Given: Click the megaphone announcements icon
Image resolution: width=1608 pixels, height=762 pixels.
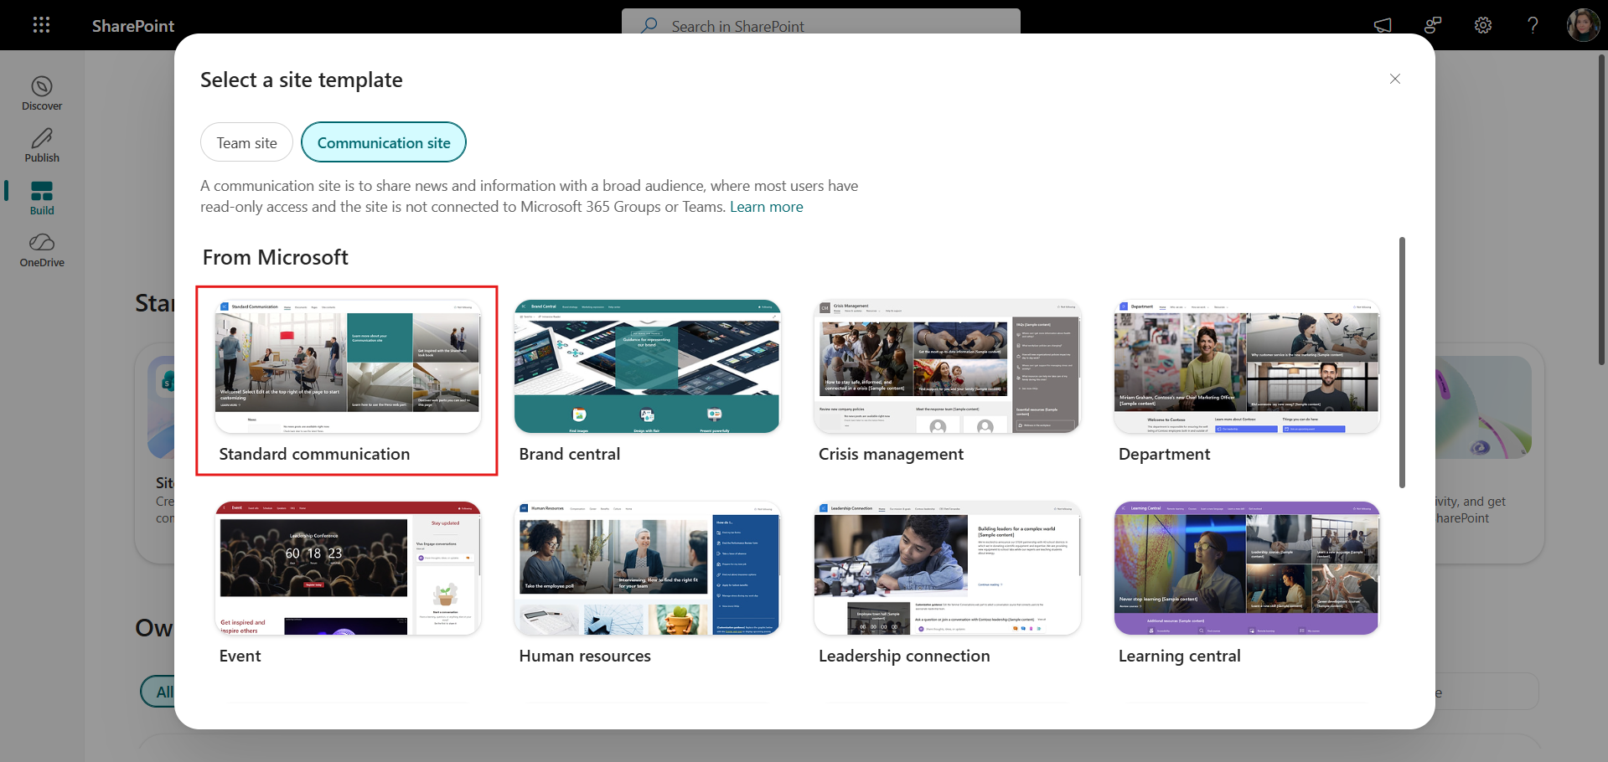Looking at the screenshot, I should click(1383, 25).
